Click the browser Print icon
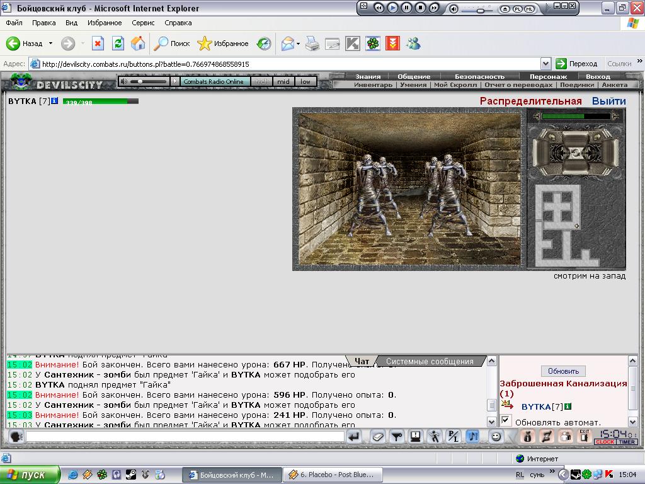This screenshot has height=484, width=645. coord(312,43)
